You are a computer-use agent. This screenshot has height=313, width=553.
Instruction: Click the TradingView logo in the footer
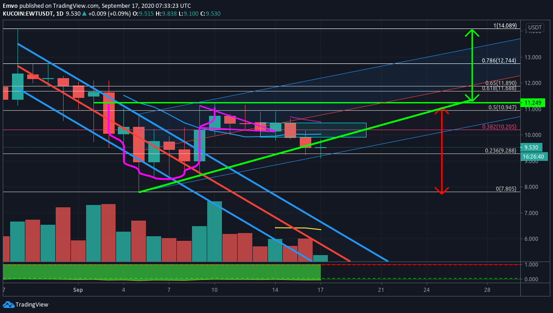pyautogui.click(x=8, y=304)
